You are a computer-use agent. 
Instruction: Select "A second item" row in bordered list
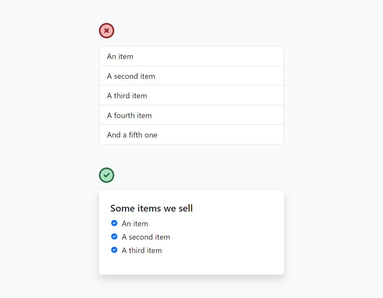coord(191,76)
